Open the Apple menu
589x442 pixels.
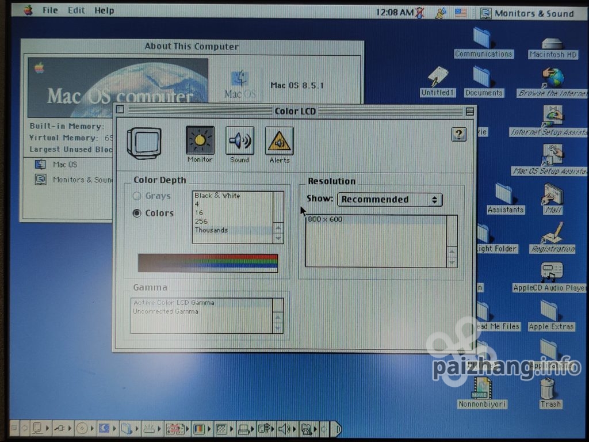[28, 10]
